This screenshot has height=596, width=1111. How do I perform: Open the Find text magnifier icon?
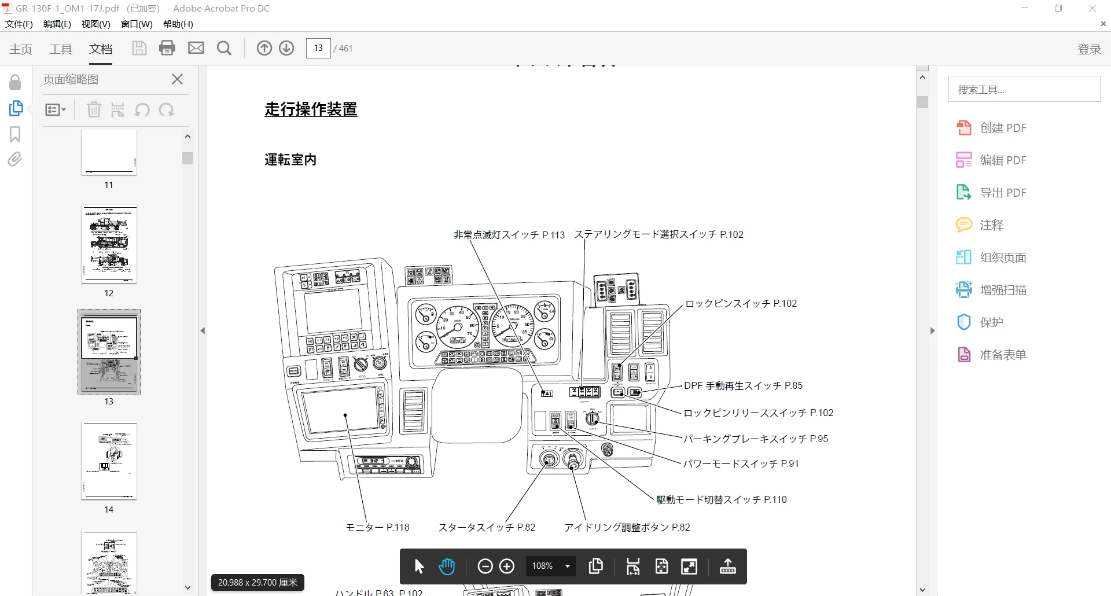click(225, 48)
